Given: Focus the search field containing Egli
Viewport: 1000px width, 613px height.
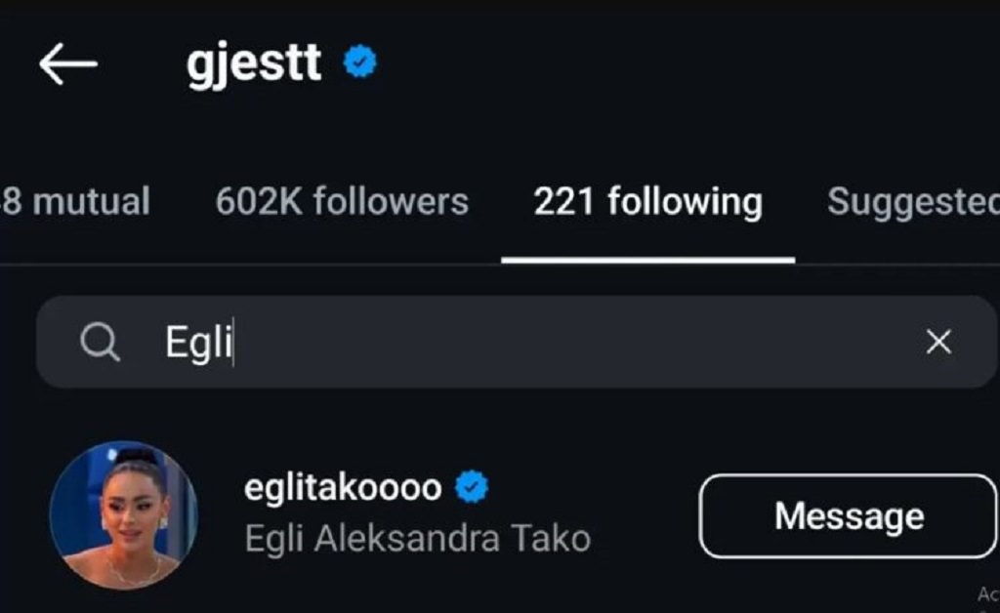Looking at the screenshot, I should (x=517, y=342).
